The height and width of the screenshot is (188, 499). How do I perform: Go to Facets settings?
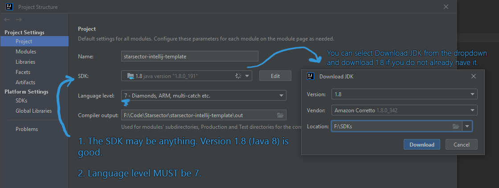(x=23, y=72)
